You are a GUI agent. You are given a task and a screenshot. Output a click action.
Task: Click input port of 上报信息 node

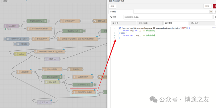[x=16, y=72]
